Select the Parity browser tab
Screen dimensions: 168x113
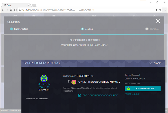(x=16, y=5)
